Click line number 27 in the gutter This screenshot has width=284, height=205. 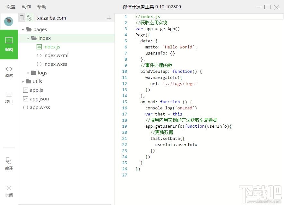click(x=125, y=175)
